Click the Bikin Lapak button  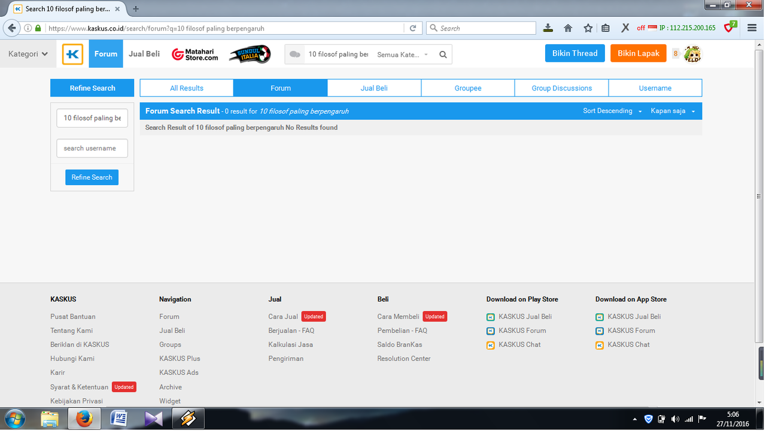(x=639, y=53)
